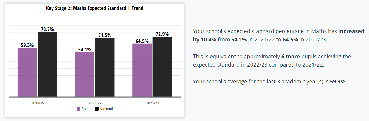Click the 59.3% bar data label
This screenshot has height=121, width=369.
click(x=27, y=45)
